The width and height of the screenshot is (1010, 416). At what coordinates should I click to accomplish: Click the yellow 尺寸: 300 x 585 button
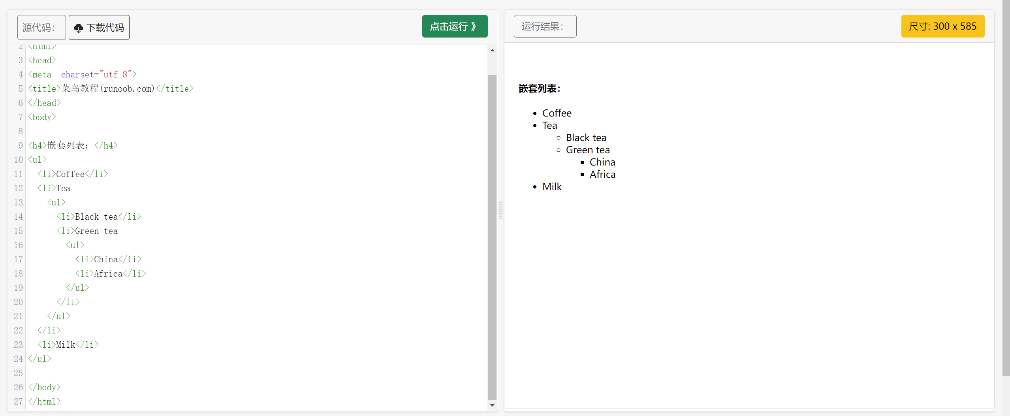(942, 26)
